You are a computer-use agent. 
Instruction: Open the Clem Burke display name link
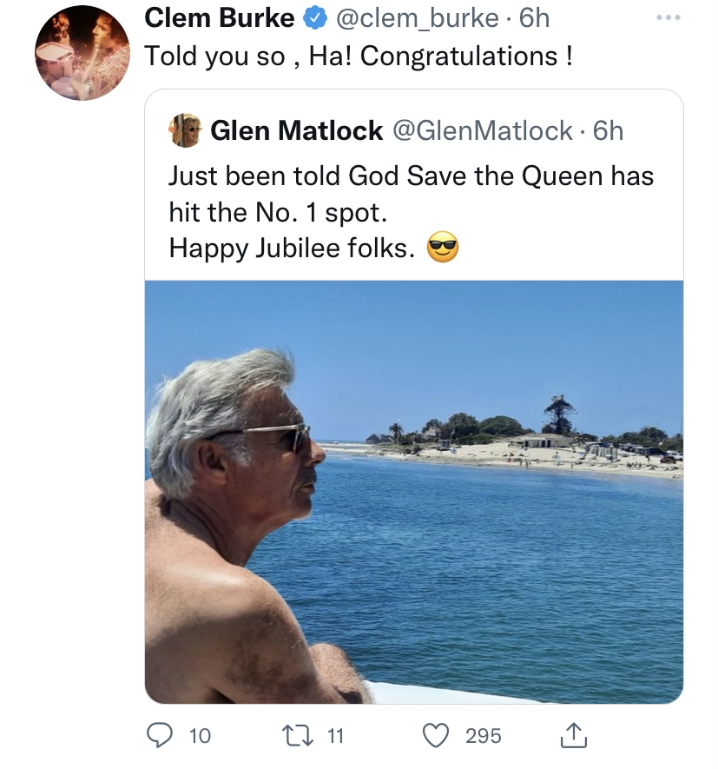pos(219,17)
